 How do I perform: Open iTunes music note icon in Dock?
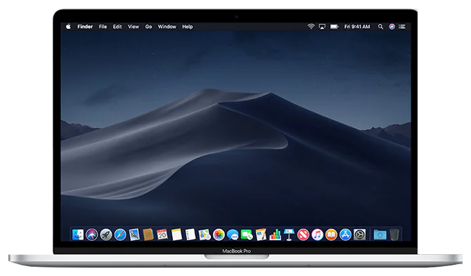[317, 235]
